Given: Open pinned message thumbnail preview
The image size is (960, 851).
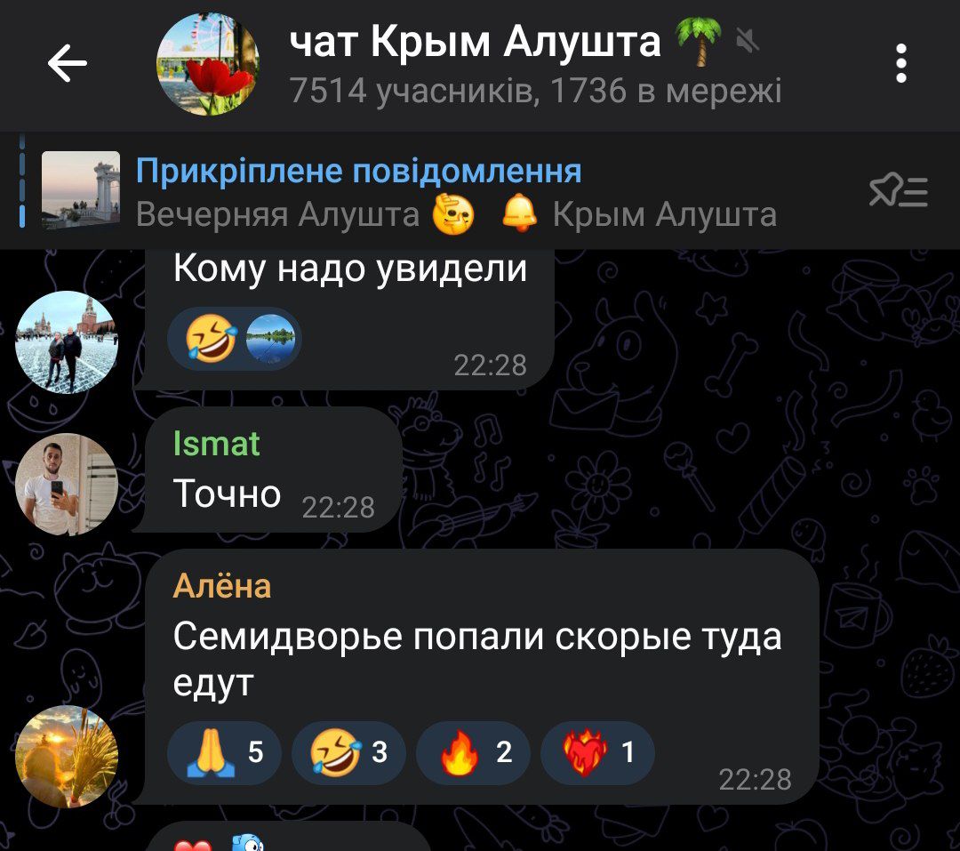Looking at the screenshot, I should point(81,190).
